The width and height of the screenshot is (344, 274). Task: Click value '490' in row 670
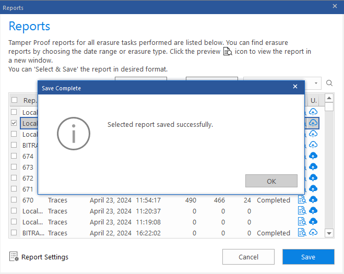click(191, 200)
